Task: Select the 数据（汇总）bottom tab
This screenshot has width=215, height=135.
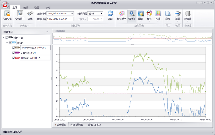Action: [94, 125]
